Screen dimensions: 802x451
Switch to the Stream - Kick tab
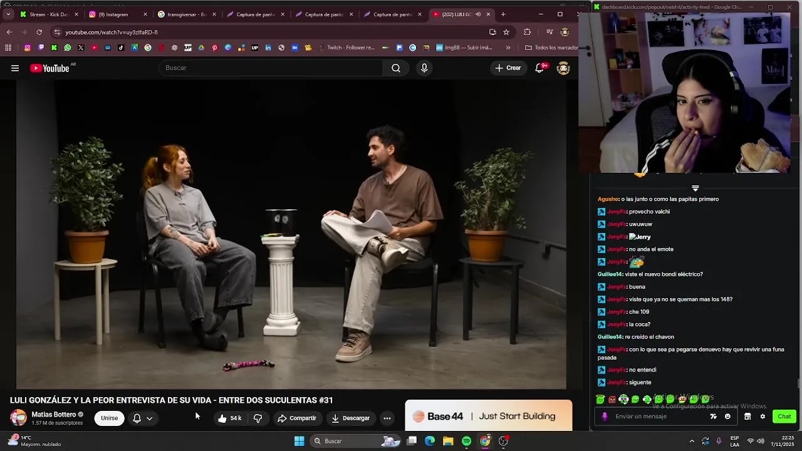[x=49, y=14]
